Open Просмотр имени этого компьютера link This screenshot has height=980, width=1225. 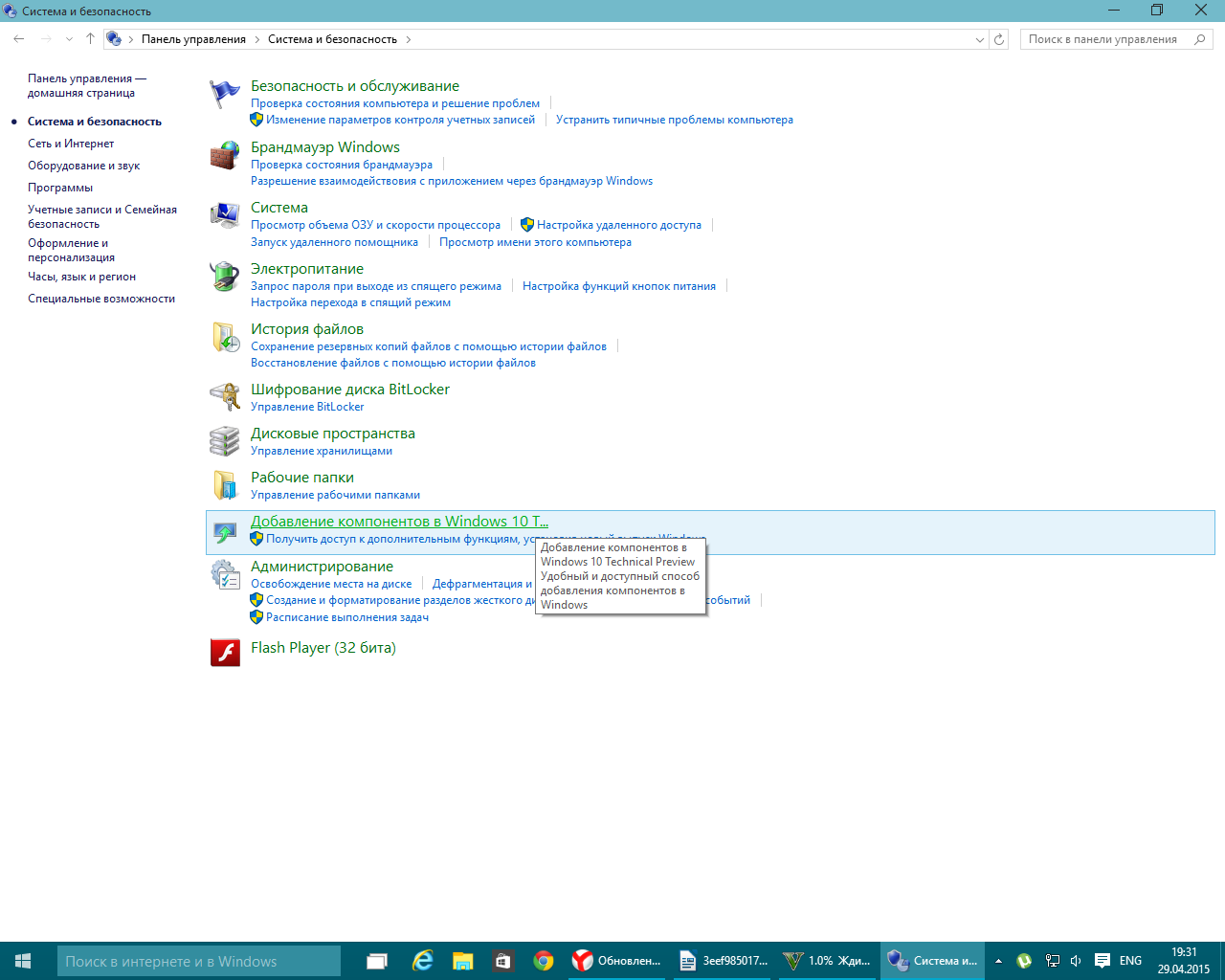[x=535, y=242]
